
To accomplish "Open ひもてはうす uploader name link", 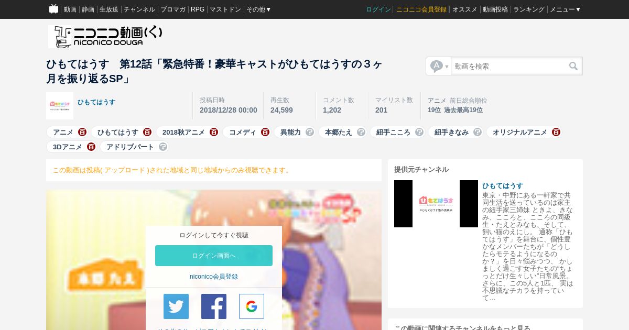I will click(96, 102).
